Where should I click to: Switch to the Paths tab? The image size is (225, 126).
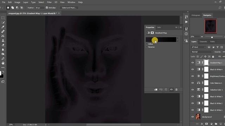click(x=212, y=42)
